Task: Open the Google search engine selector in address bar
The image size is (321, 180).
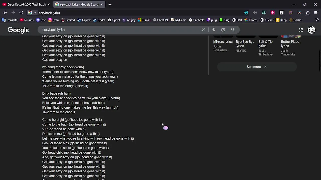Action: [32, 13]
